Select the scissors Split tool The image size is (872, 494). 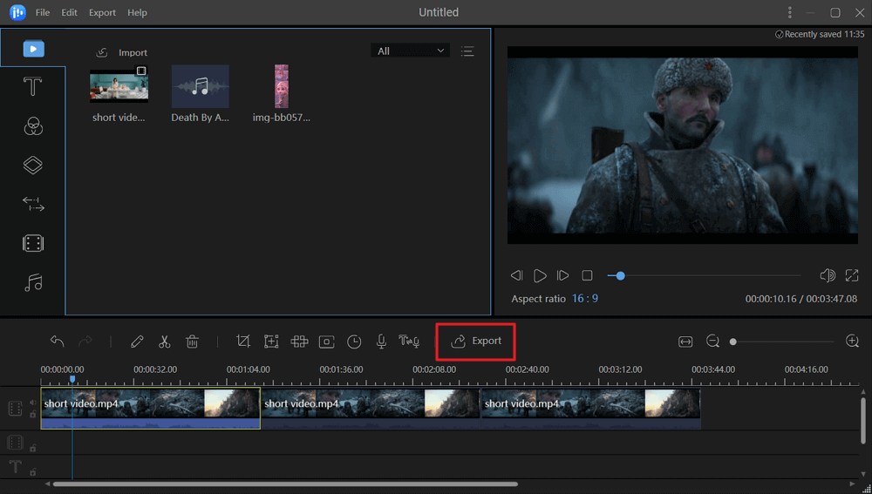tap(164, 342)
